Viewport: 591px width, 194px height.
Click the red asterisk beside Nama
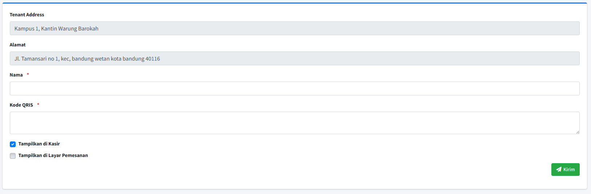point(28,75)
